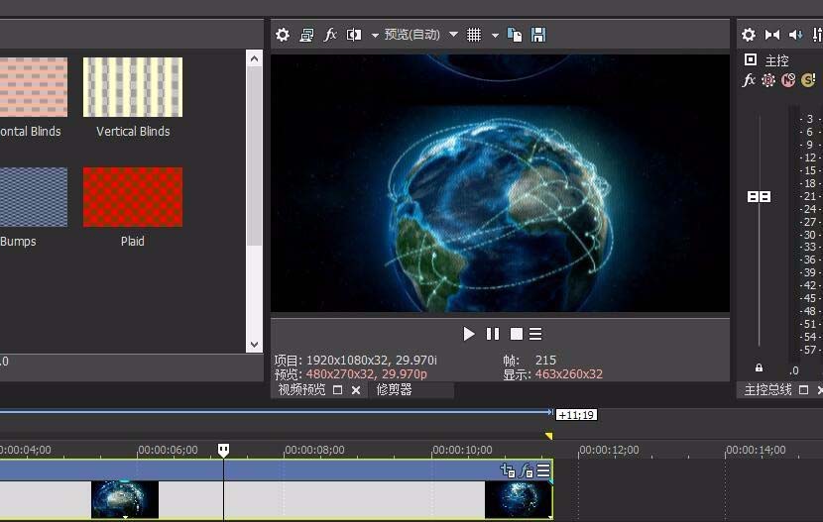Image resolution: width=823 pixels, height=522 pixels.
Task: Click the master volume fader handle
Action: point(759,197)
